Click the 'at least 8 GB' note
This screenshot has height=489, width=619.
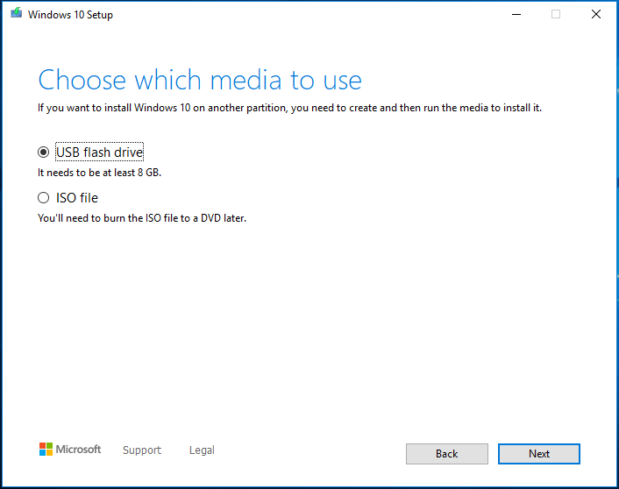point(99,173)
